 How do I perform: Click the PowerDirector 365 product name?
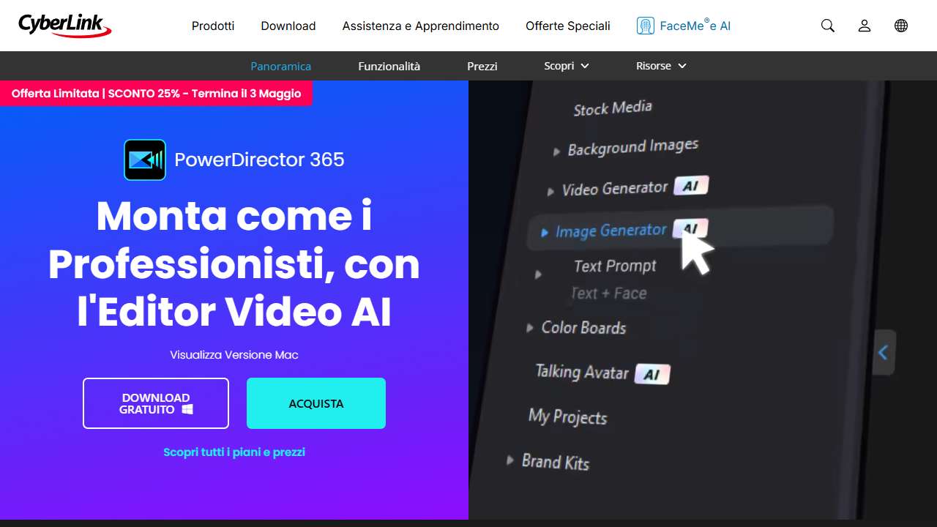tap(259, 160)
